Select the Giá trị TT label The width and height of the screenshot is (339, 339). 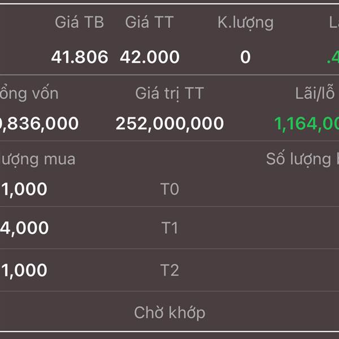tap(169, 94)
